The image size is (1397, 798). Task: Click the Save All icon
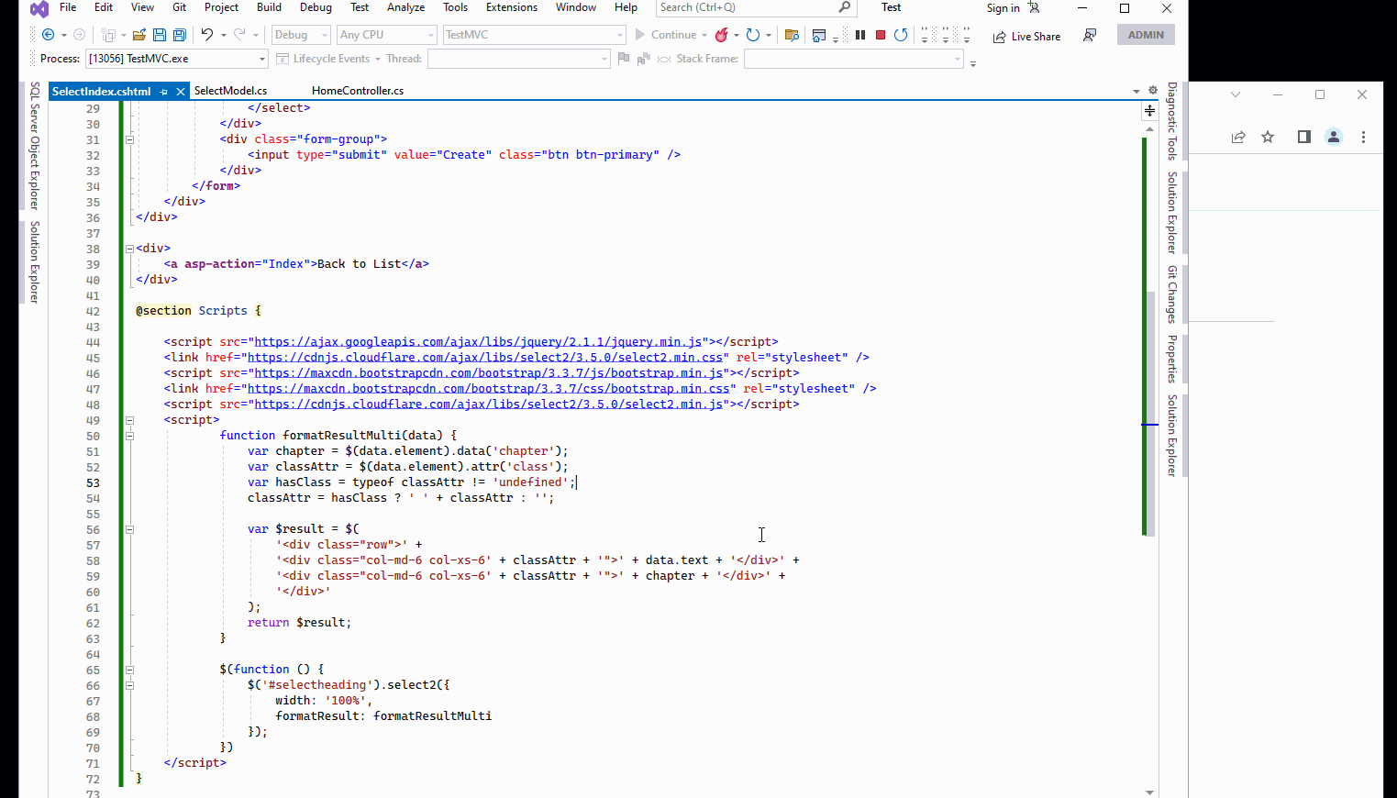click(180, 35)
